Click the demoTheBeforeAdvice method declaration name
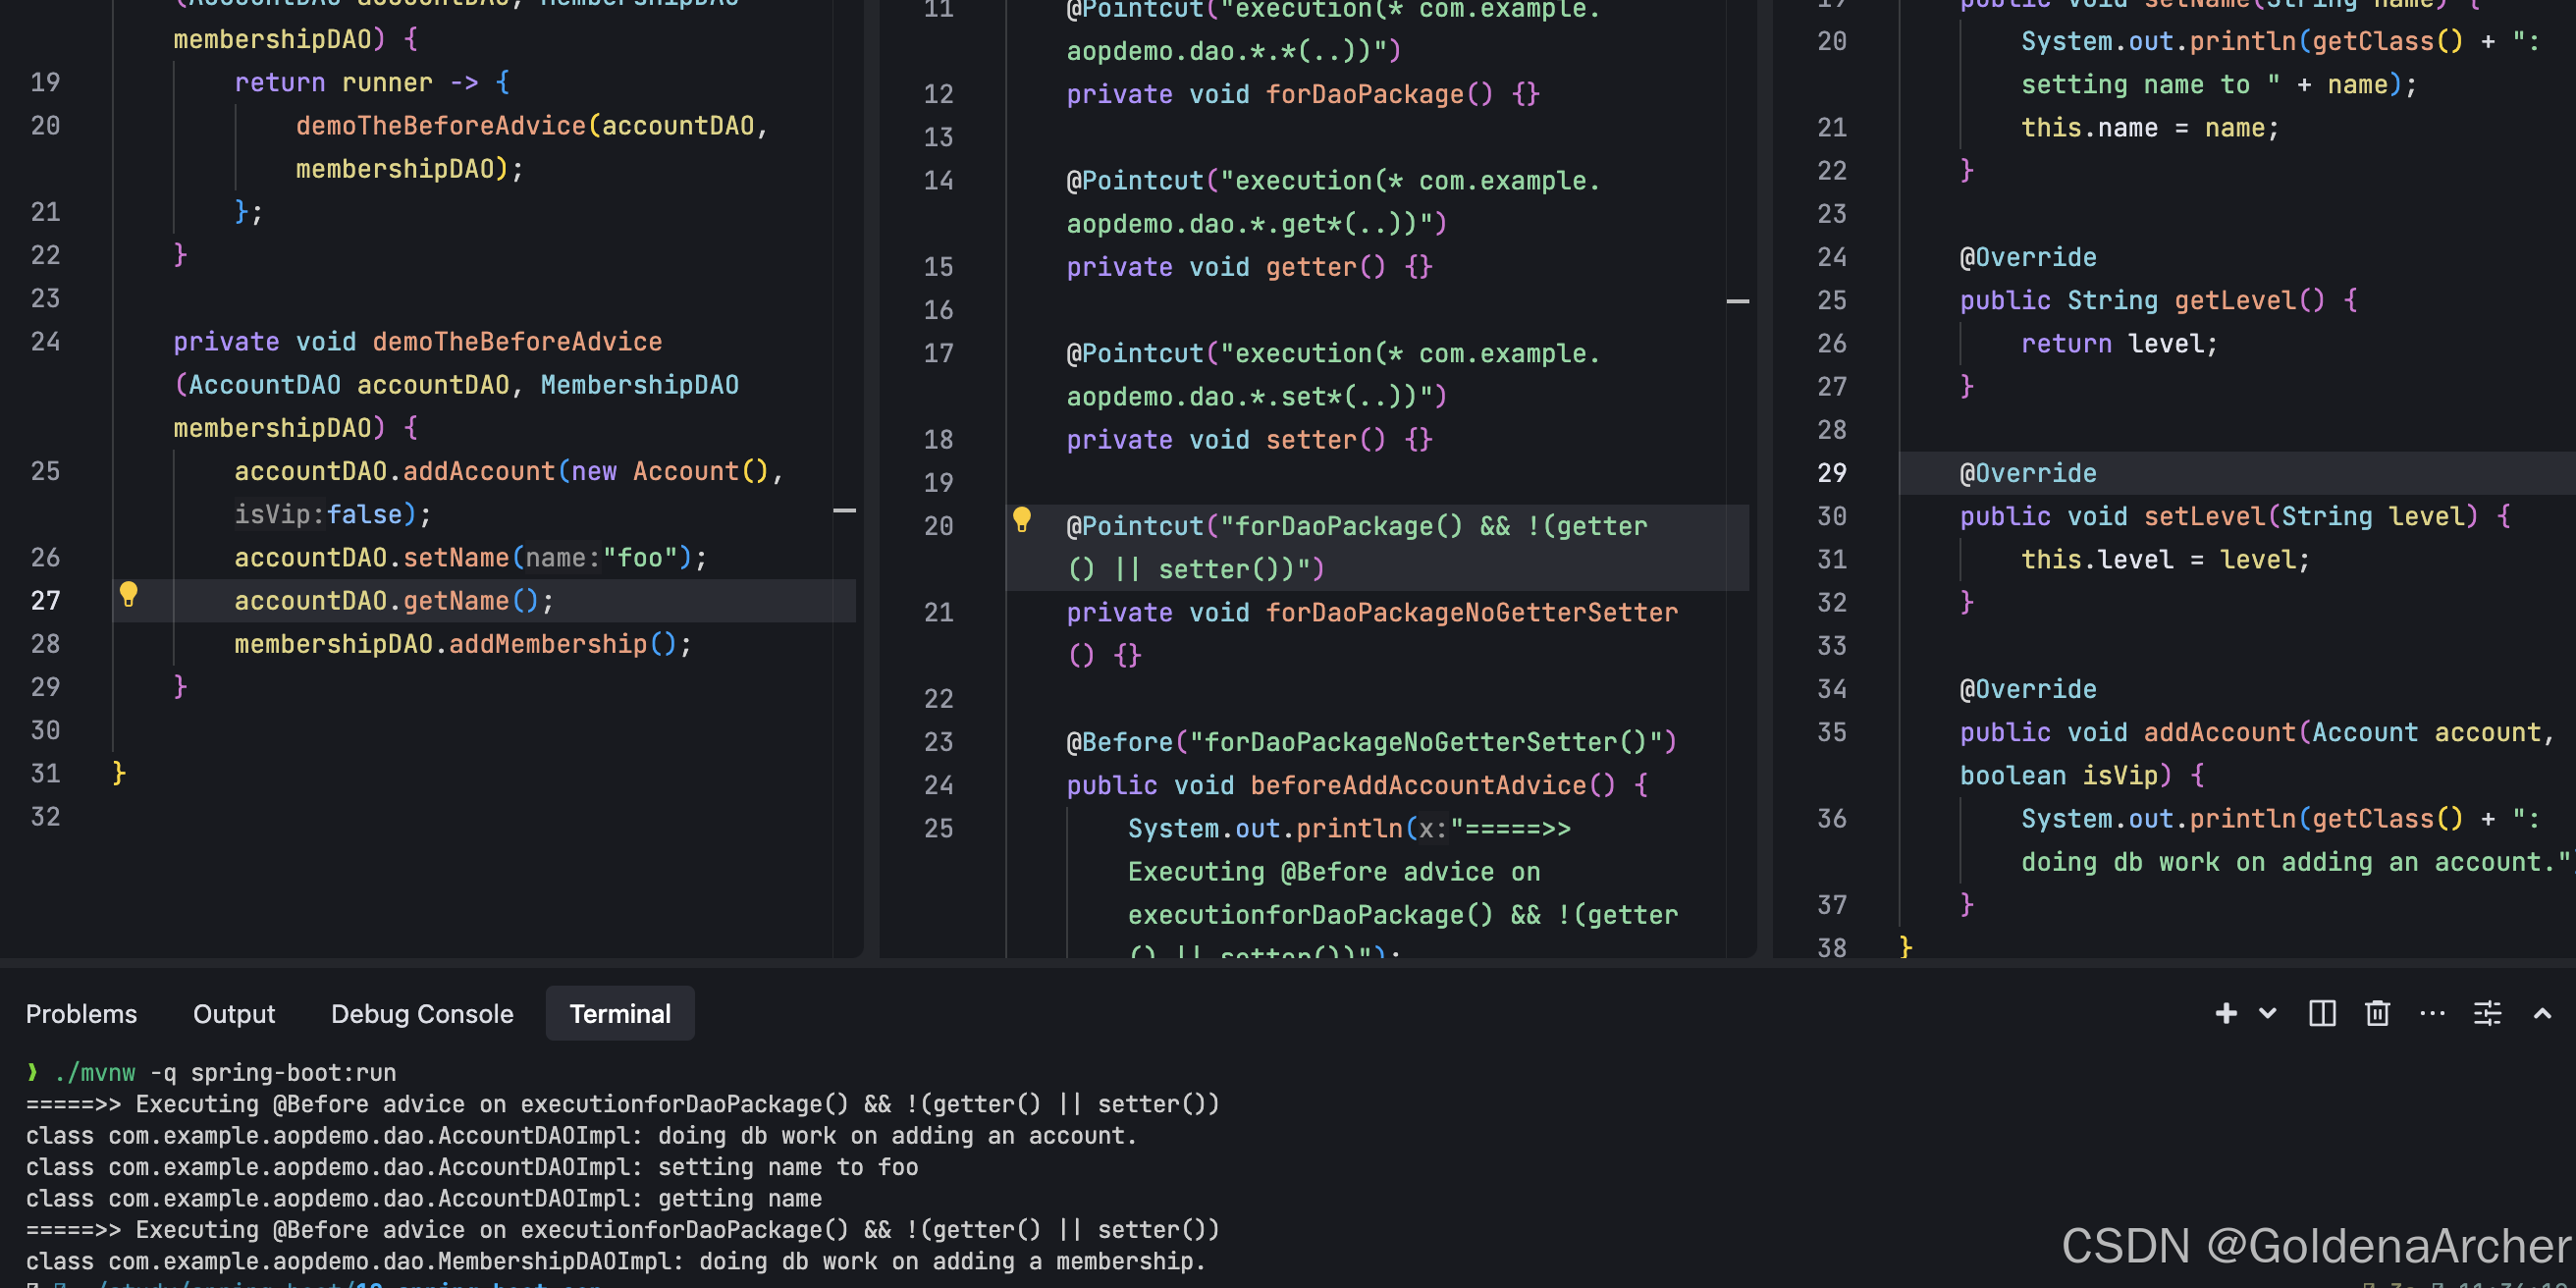 coord(516,342)
